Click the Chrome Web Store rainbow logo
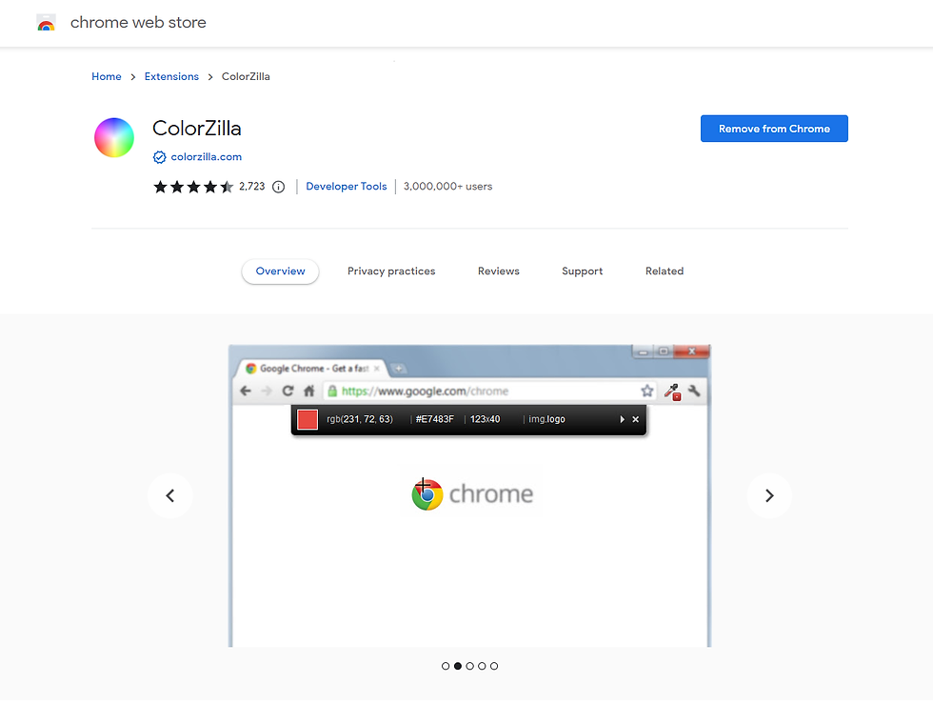933x703 pixels. [46, 23]
